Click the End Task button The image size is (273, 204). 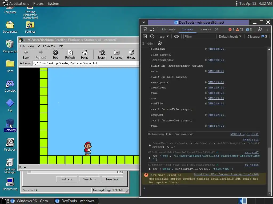point(66,179)
